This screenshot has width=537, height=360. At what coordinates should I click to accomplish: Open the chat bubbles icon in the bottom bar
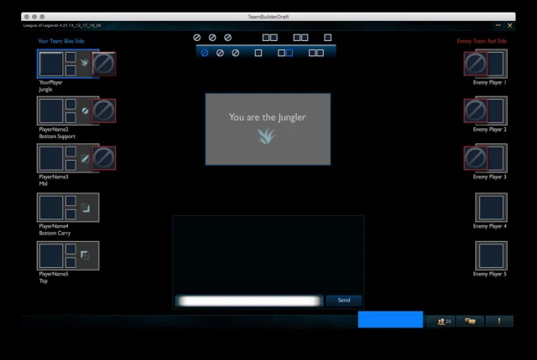470,321
